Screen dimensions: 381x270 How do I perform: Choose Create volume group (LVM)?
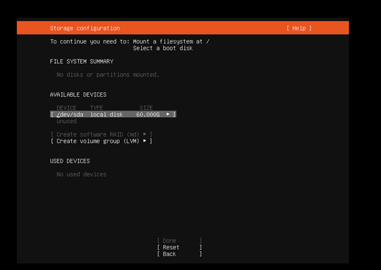coord(98,141)
